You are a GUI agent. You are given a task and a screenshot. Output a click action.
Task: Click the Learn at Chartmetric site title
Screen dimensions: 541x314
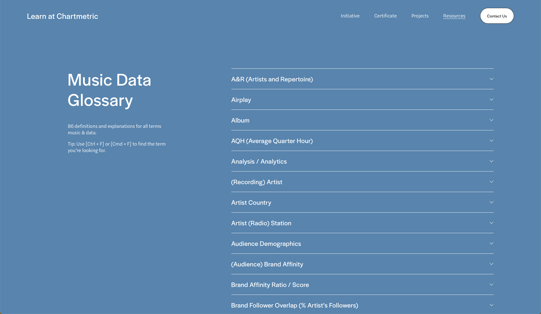click(x=63, y=16)
